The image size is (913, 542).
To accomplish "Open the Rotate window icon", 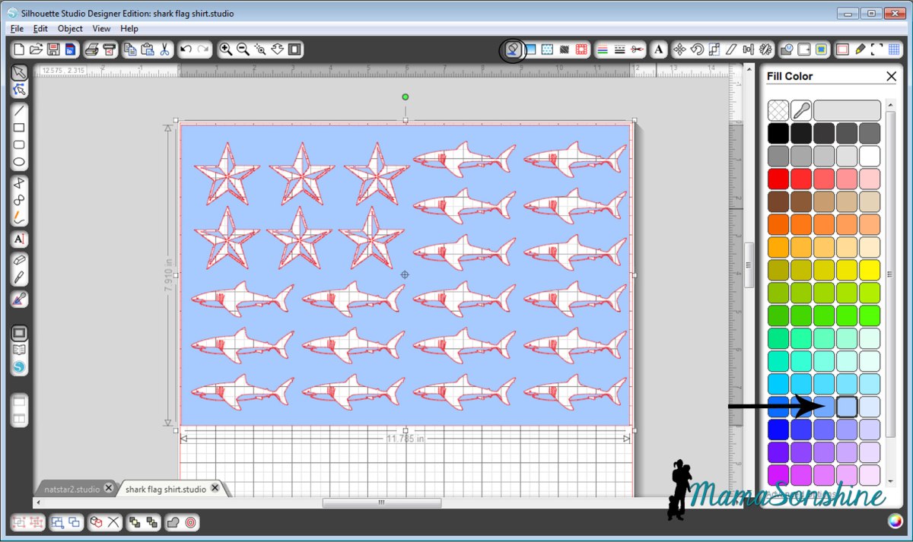I will point(696,50).
